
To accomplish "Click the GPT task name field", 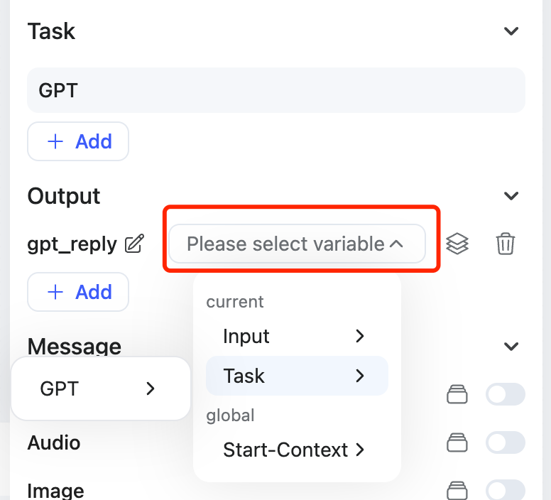I will pyautogui.click(x=275, y=90).
